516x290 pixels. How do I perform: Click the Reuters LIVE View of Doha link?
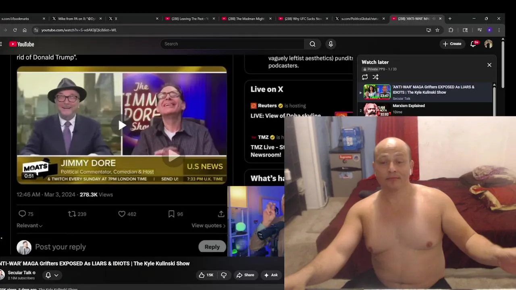[x=286, y=116]
